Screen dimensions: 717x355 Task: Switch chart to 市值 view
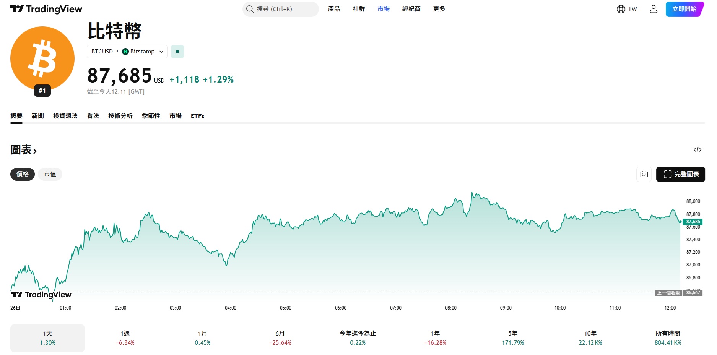50,174
